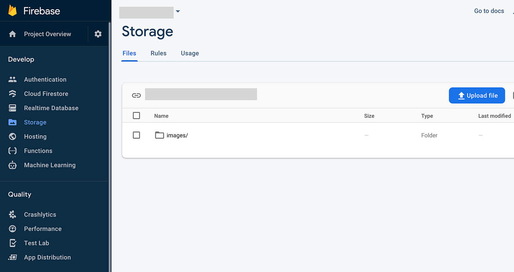The height and width of the screenshot is (272, 514).
Task: Select Hosting globe icon
Action: 12,137
